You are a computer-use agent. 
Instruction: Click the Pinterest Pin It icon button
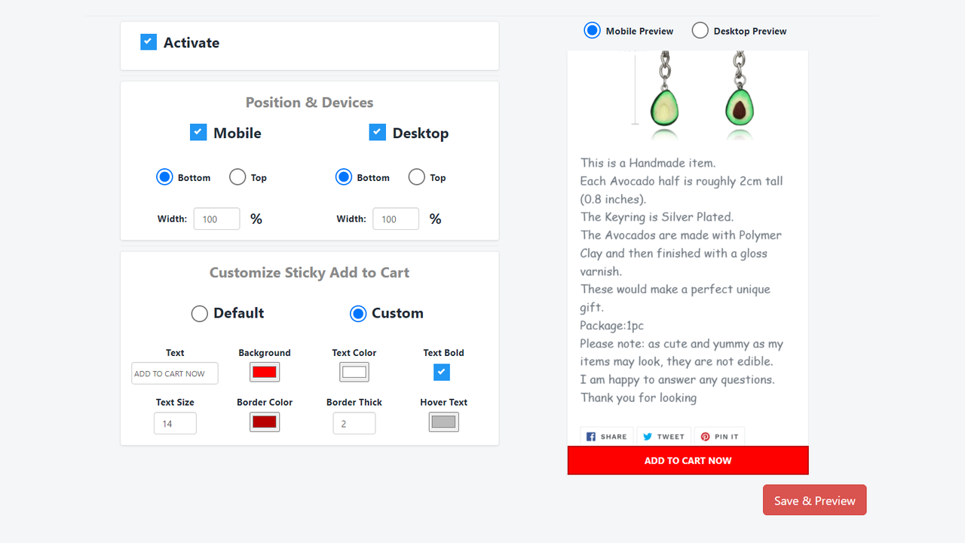click(x=719, y=436)
